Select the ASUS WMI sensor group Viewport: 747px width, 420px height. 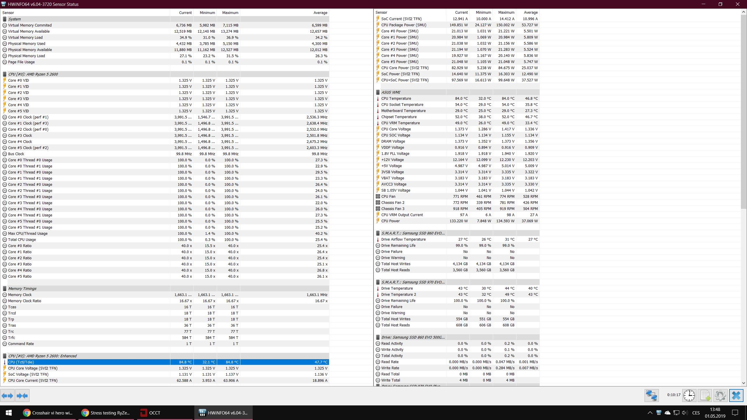pos(391,92)
